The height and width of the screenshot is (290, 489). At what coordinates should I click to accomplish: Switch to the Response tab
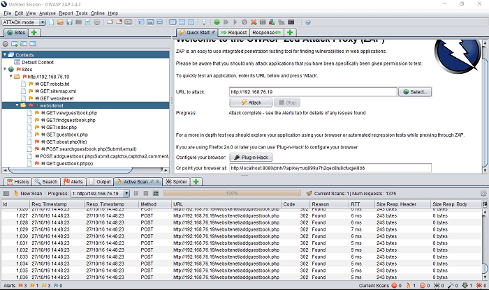point(266,32)
